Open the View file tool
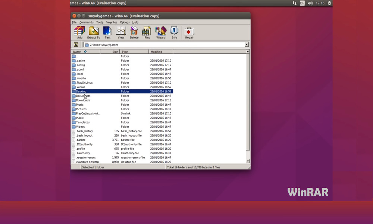The height and width of the screenshot is (224, 373). [x=121, y=32]
